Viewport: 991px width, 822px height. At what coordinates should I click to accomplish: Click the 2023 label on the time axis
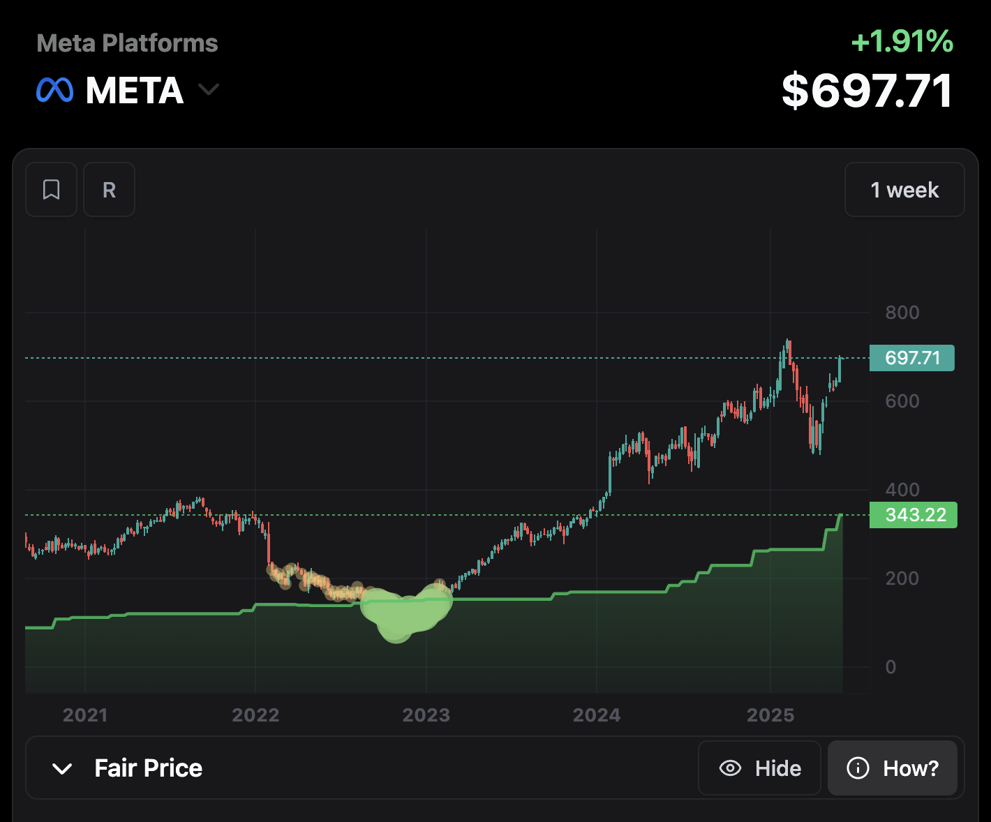[x=428, y=715]
